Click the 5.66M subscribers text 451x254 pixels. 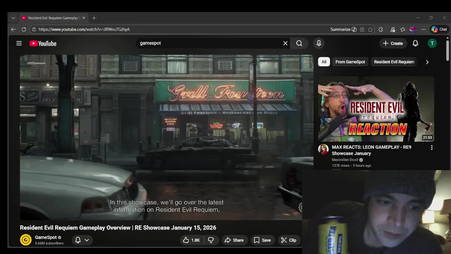49,243
